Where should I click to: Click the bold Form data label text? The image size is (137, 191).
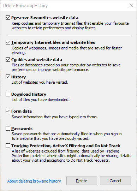(x=22, y=111)
